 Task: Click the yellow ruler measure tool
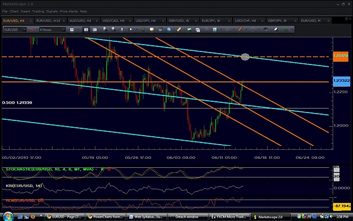[178, 29]
